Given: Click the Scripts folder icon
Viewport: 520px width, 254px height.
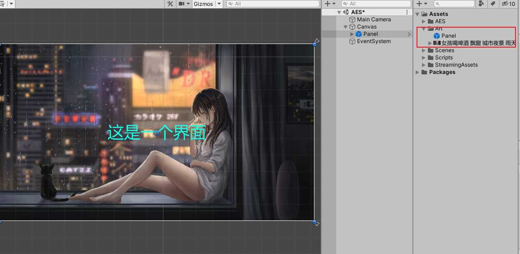Looking at the screenshot, I should 431,58.
